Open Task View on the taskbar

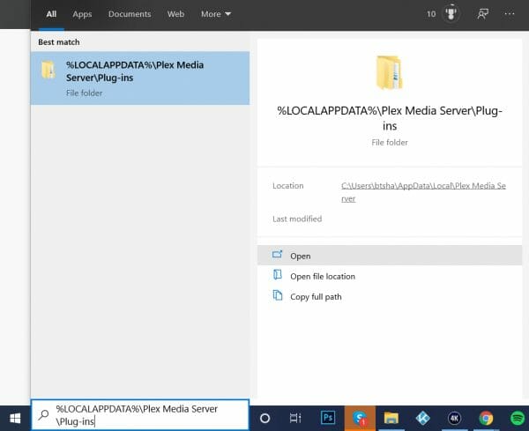point(295,418)
